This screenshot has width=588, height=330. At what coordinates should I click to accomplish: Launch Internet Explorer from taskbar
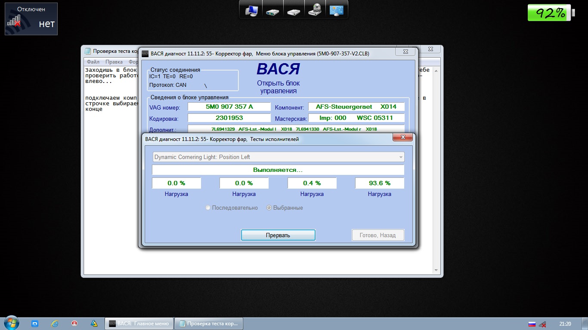click(55, 324)
